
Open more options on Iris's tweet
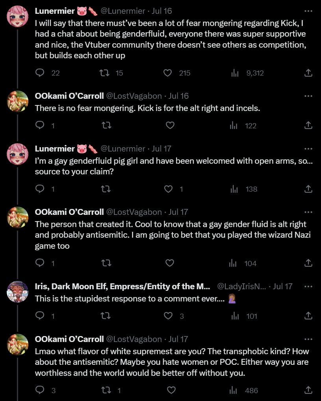tap(308, 286)
